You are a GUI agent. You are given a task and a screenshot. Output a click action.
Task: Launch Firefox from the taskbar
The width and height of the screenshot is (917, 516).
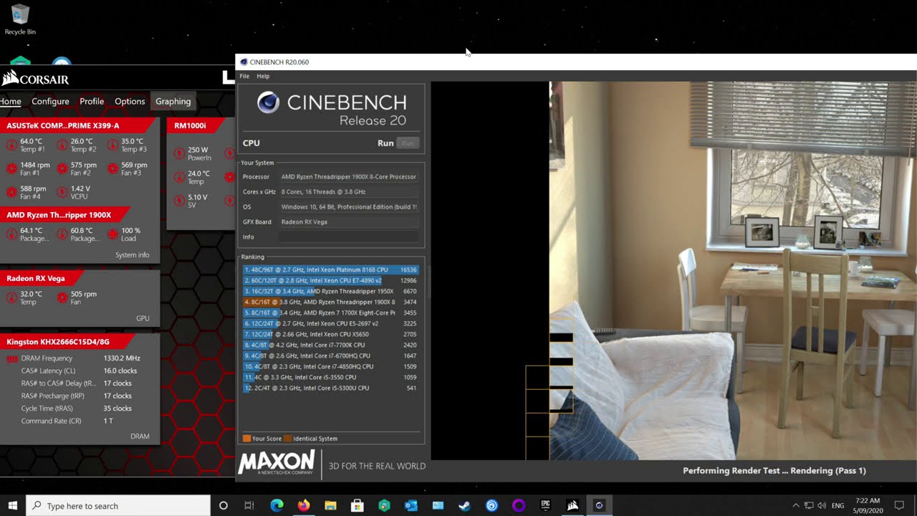304,505
